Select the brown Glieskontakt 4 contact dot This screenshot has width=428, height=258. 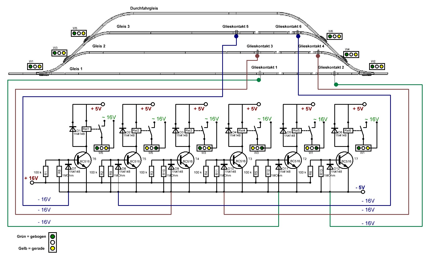[318, 56]
